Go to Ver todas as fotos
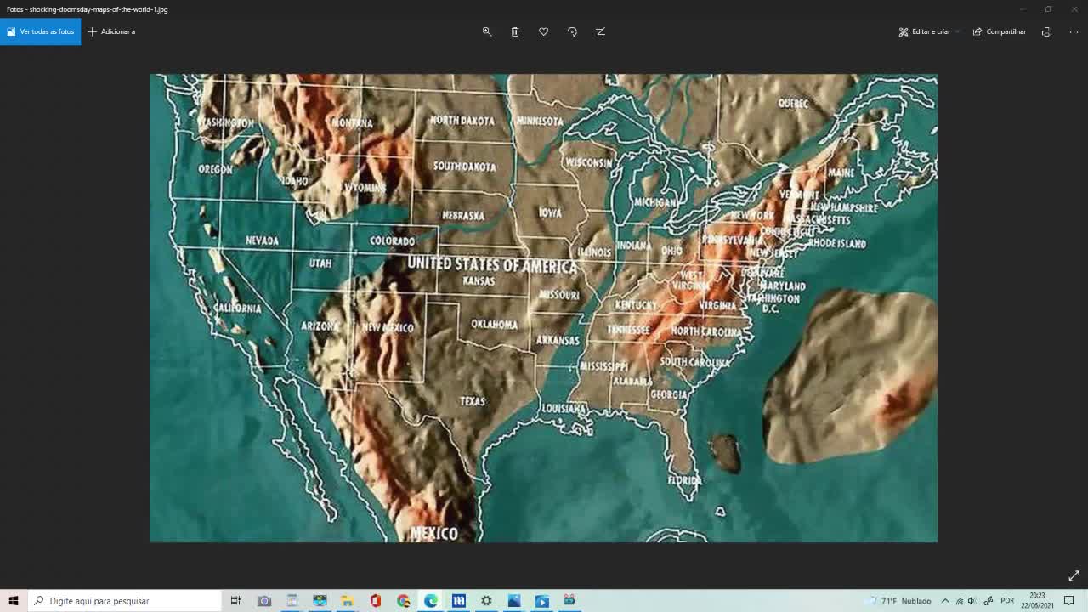 click(x=41, y=31)
